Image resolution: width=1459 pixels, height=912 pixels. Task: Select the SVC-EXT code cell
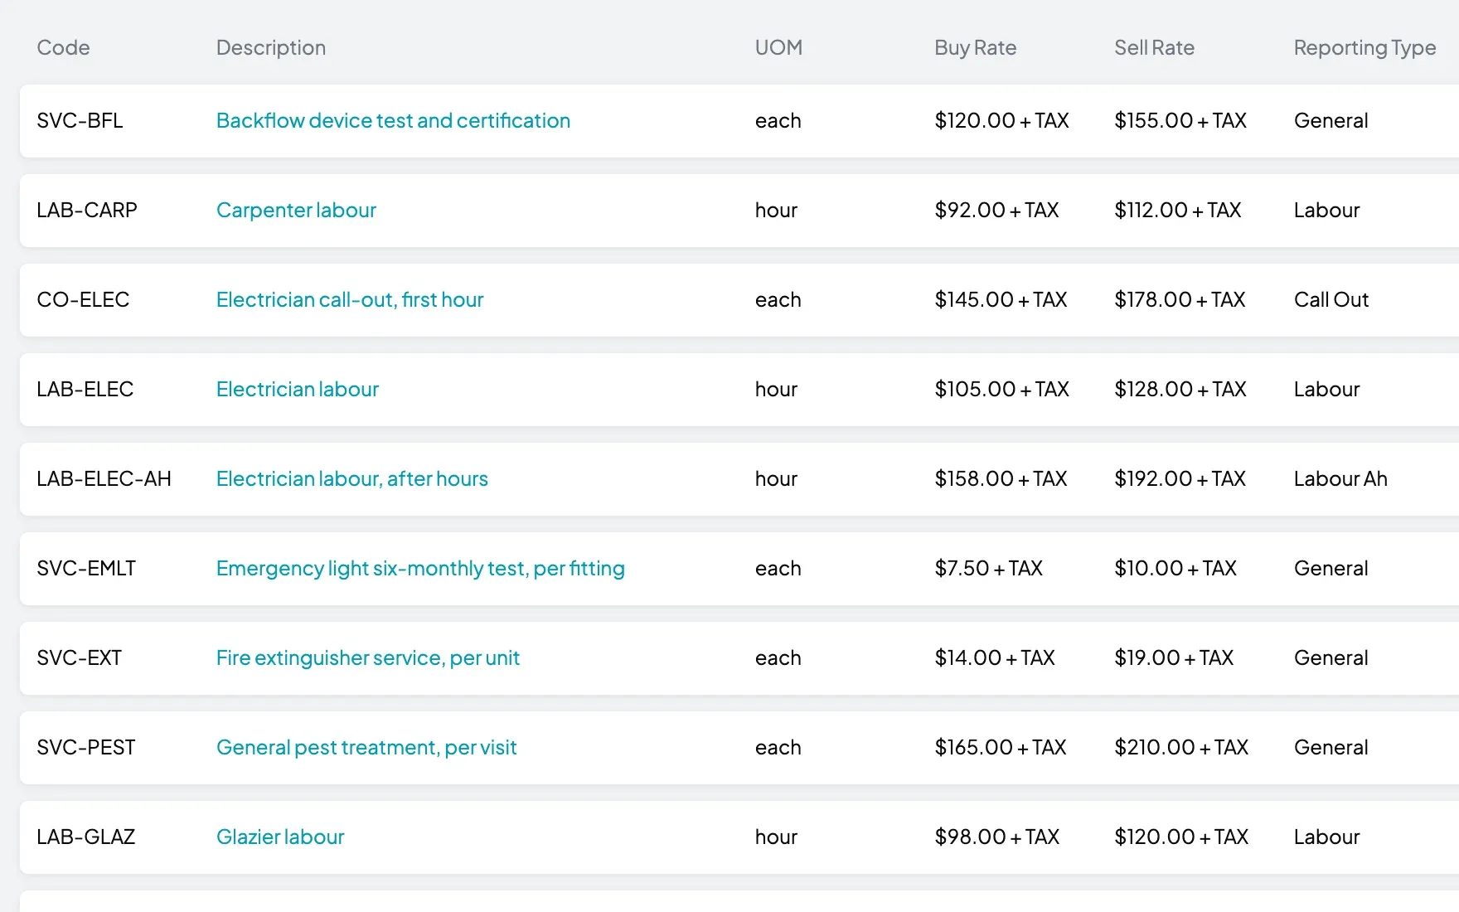pyautogui.click(x=79, y=658)
